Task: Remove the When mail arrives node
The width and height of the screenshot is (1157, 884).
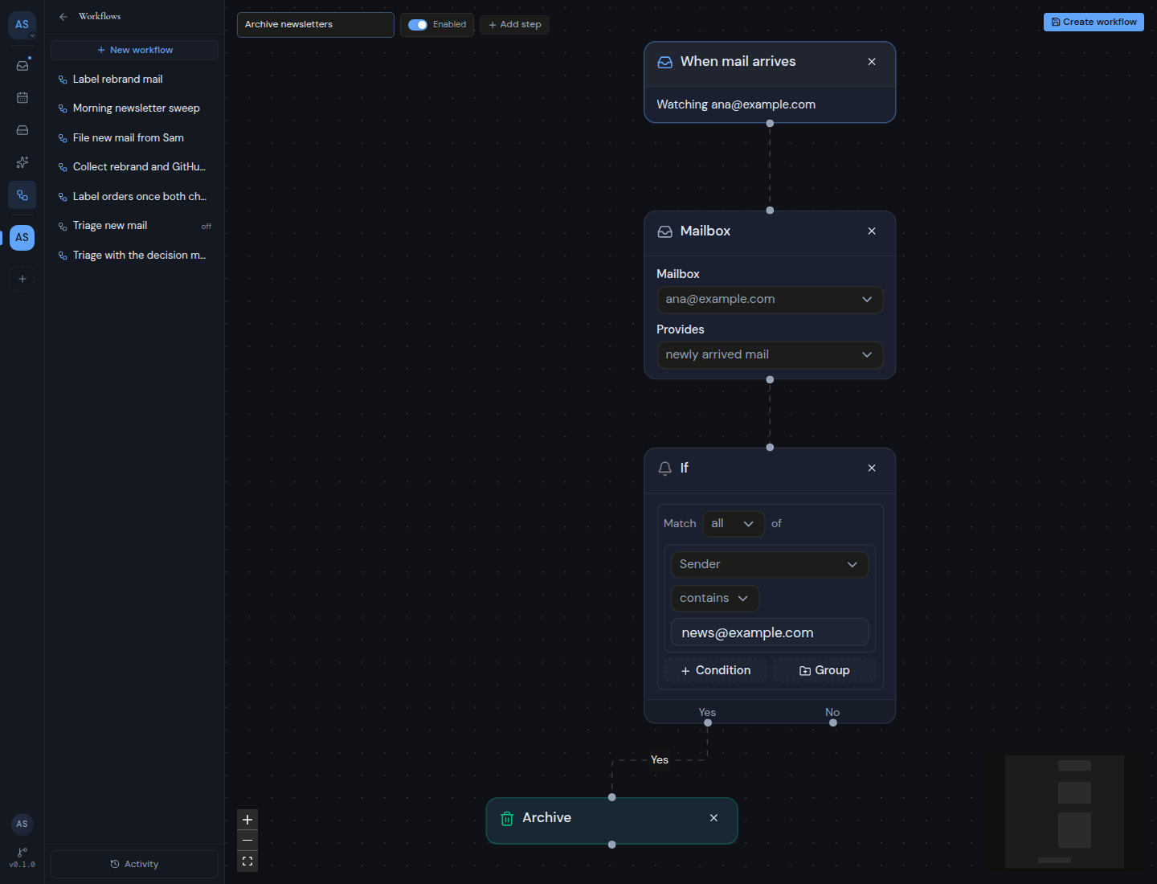Action: click(x=872, y=62)
